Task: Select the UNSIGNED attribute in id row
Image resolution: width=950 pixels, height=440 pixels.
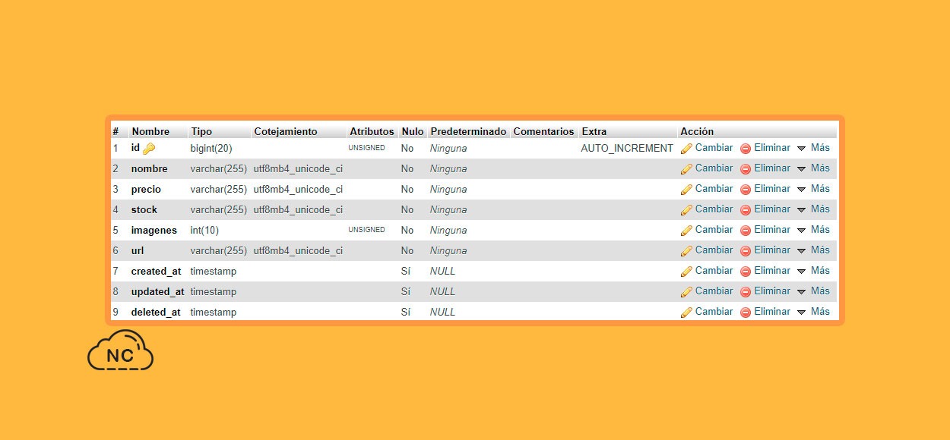Action: 366,148
